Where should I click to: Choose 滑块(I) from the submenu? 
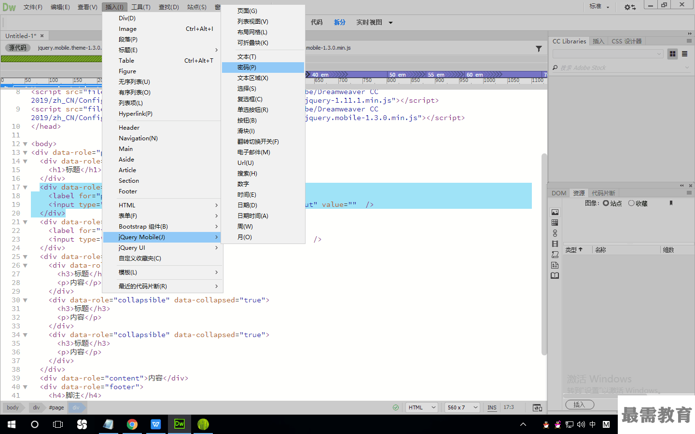tap(263, 131)
